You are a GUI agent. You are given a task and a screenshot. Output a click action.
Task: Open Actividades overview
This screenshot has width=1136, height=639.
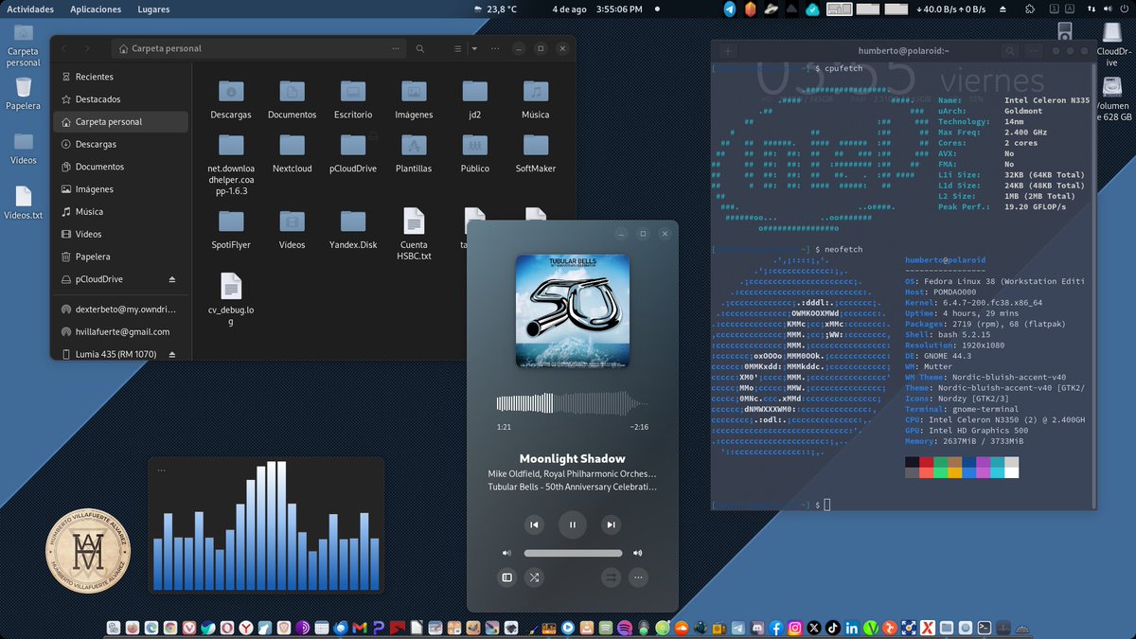click(30, 9)
